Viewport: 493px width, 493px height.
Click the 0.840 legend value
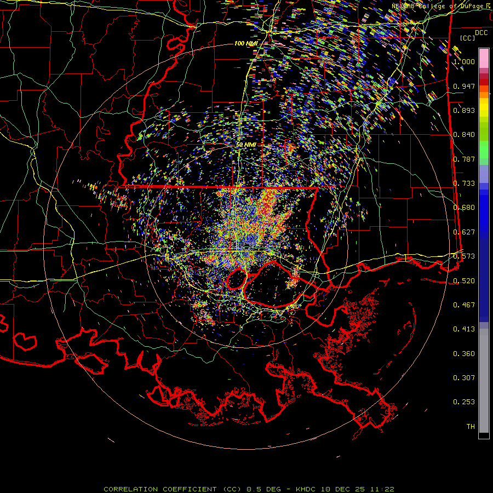(464, 135)
